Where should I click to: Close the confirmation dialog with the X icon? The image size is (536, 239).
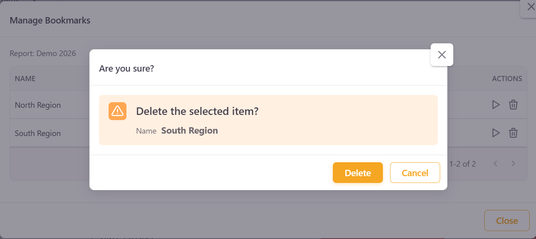pos(441,54)
